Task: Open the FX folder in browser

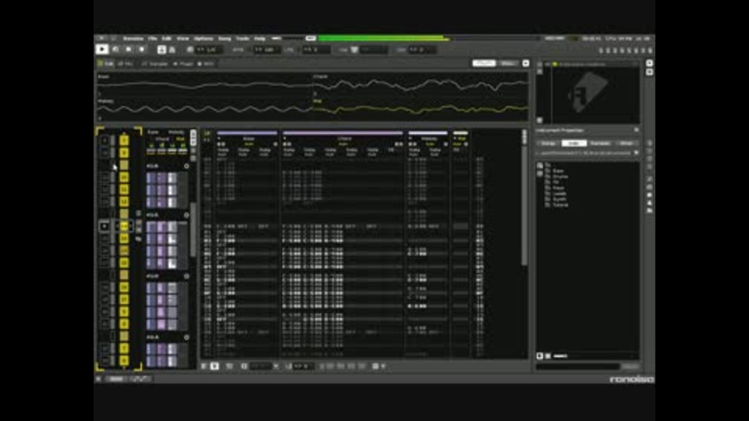Action: pyautogui.click(x=556, y=182)
